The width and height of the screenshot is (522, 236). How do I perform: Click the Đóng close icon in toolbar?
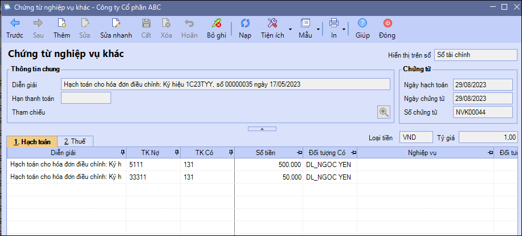pyautogui.click(x=388, y=23)
